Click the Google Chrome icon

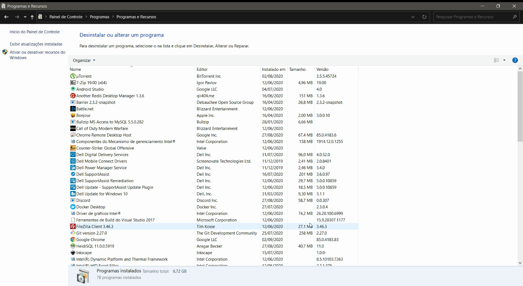point(73,240)
